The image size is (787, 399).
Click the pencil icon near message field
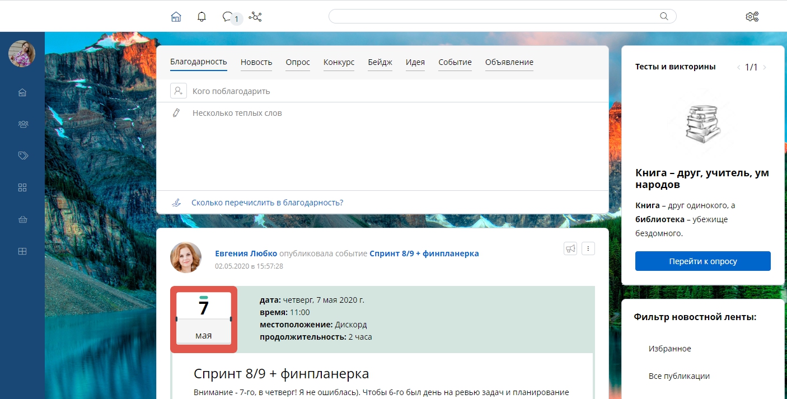point(176,113)
